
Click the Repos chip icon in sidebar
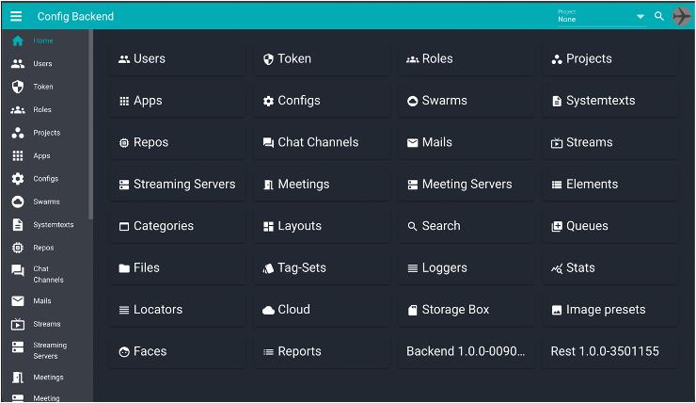pyautogui.click(x=18, y=248)
